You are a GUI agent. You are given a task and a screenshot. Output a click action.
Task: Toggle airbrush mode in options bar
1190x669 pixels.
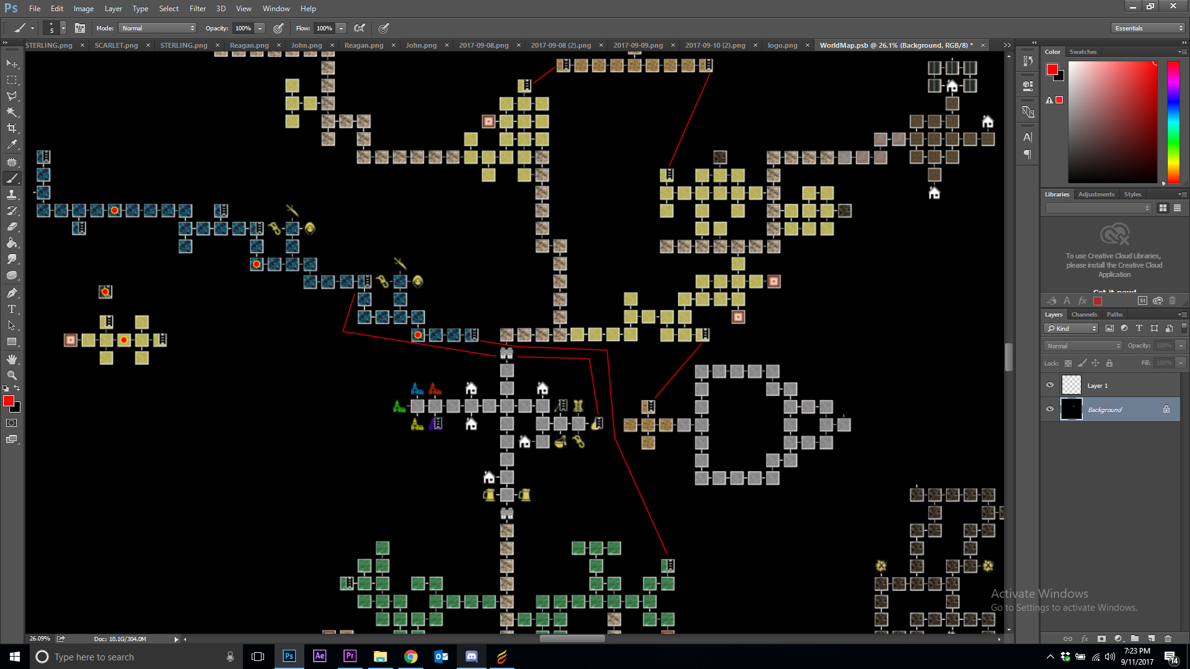(x=359, y=28)
